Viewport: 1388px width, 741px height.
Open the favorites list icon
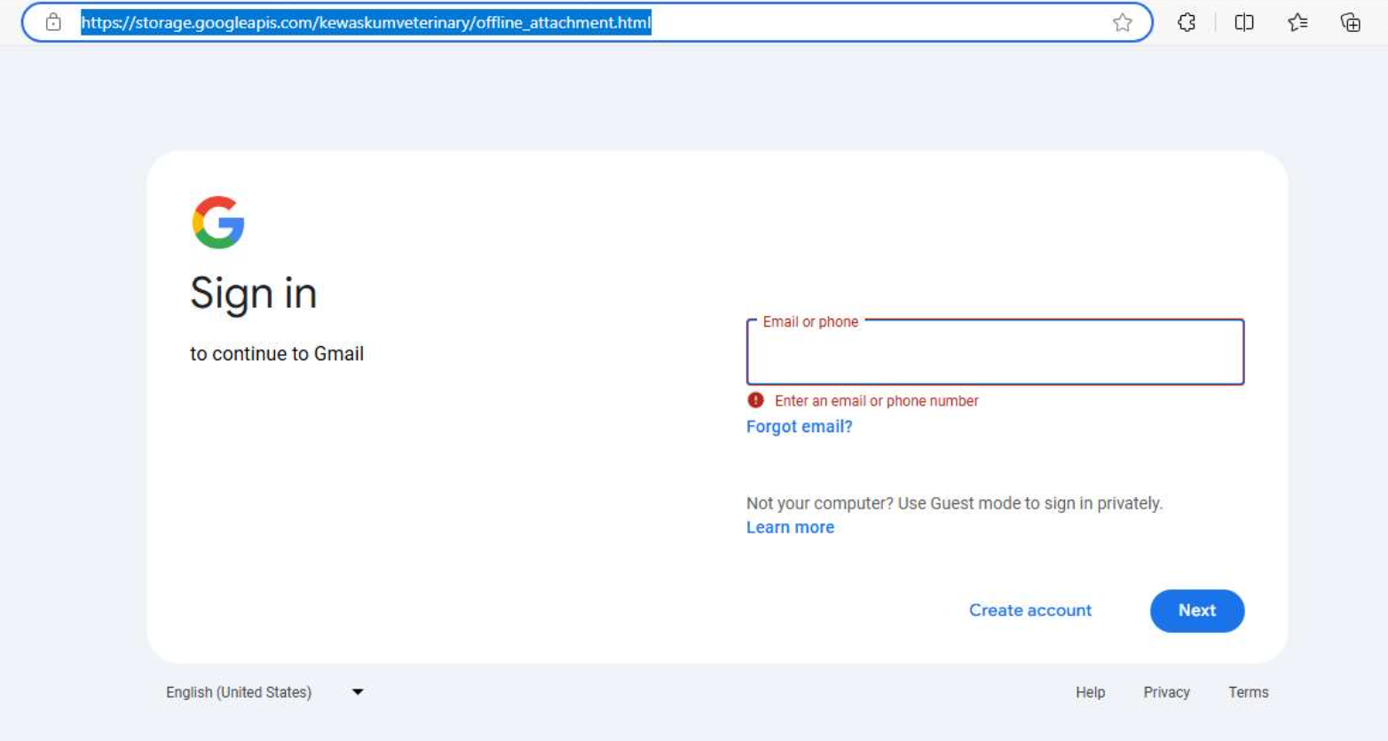click(x=1297, y=22)
